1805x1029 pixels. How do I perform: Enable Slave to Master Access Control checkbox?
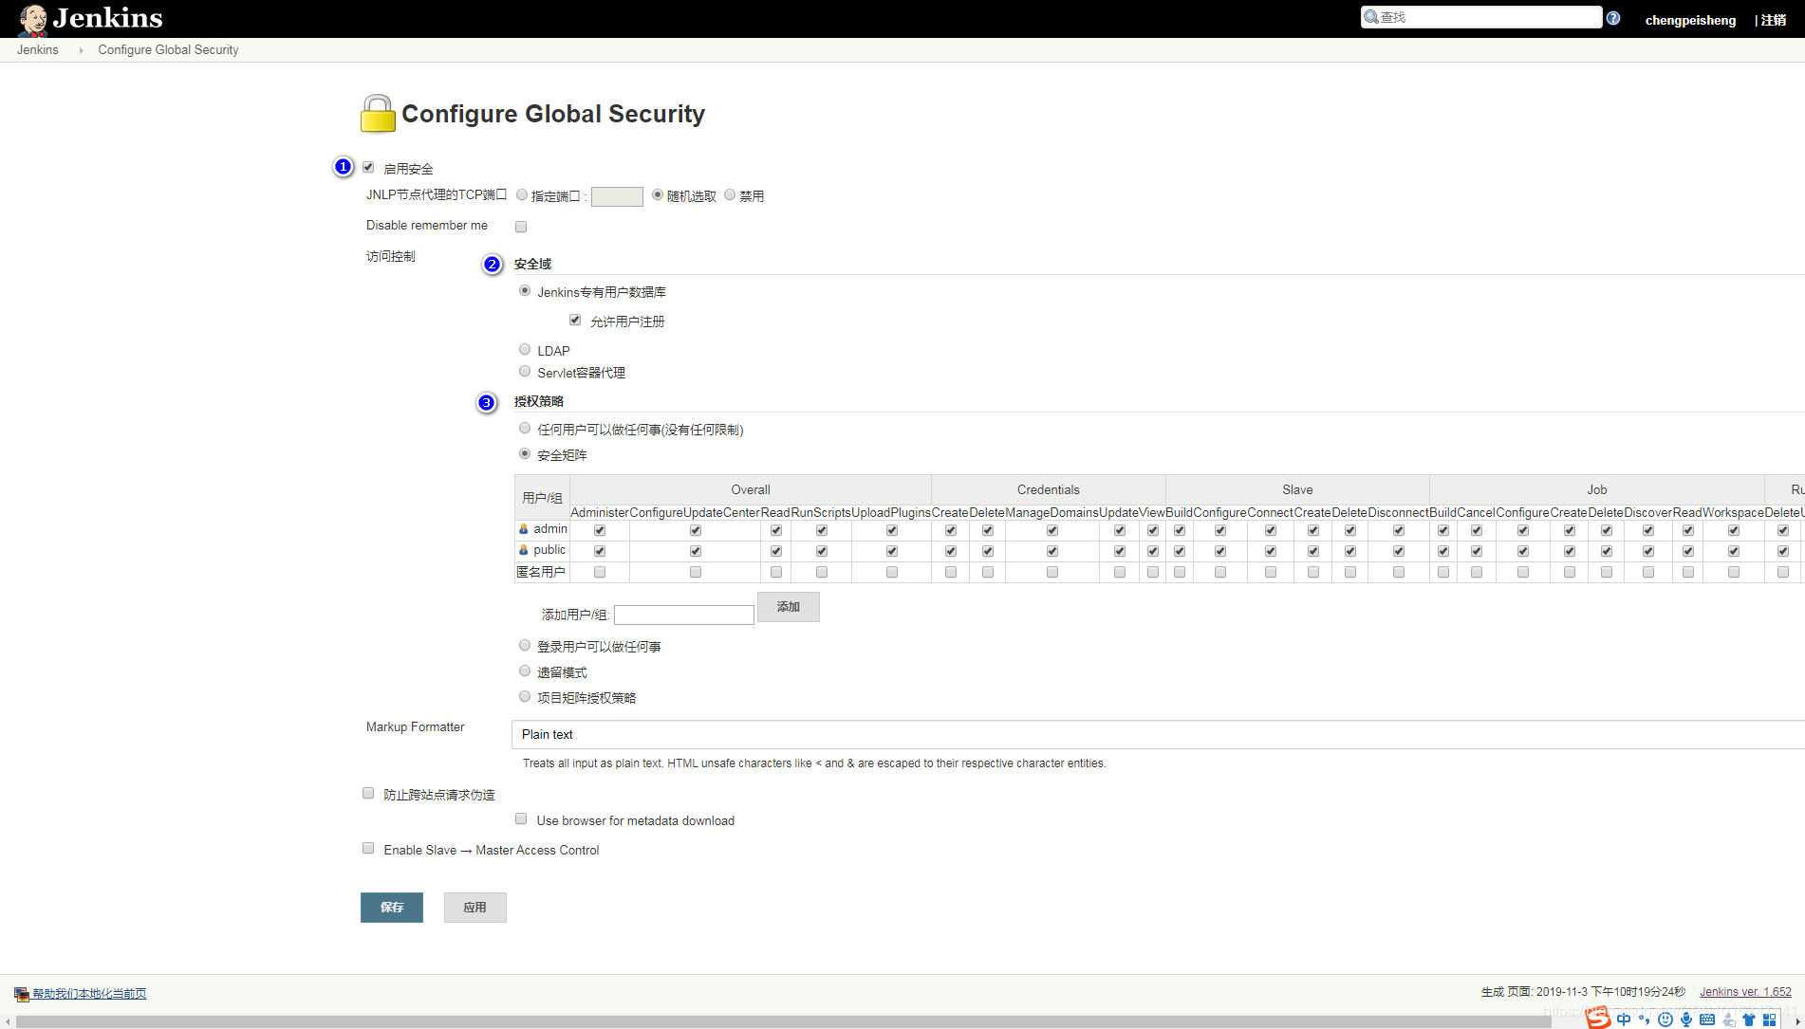pos(368,848)
